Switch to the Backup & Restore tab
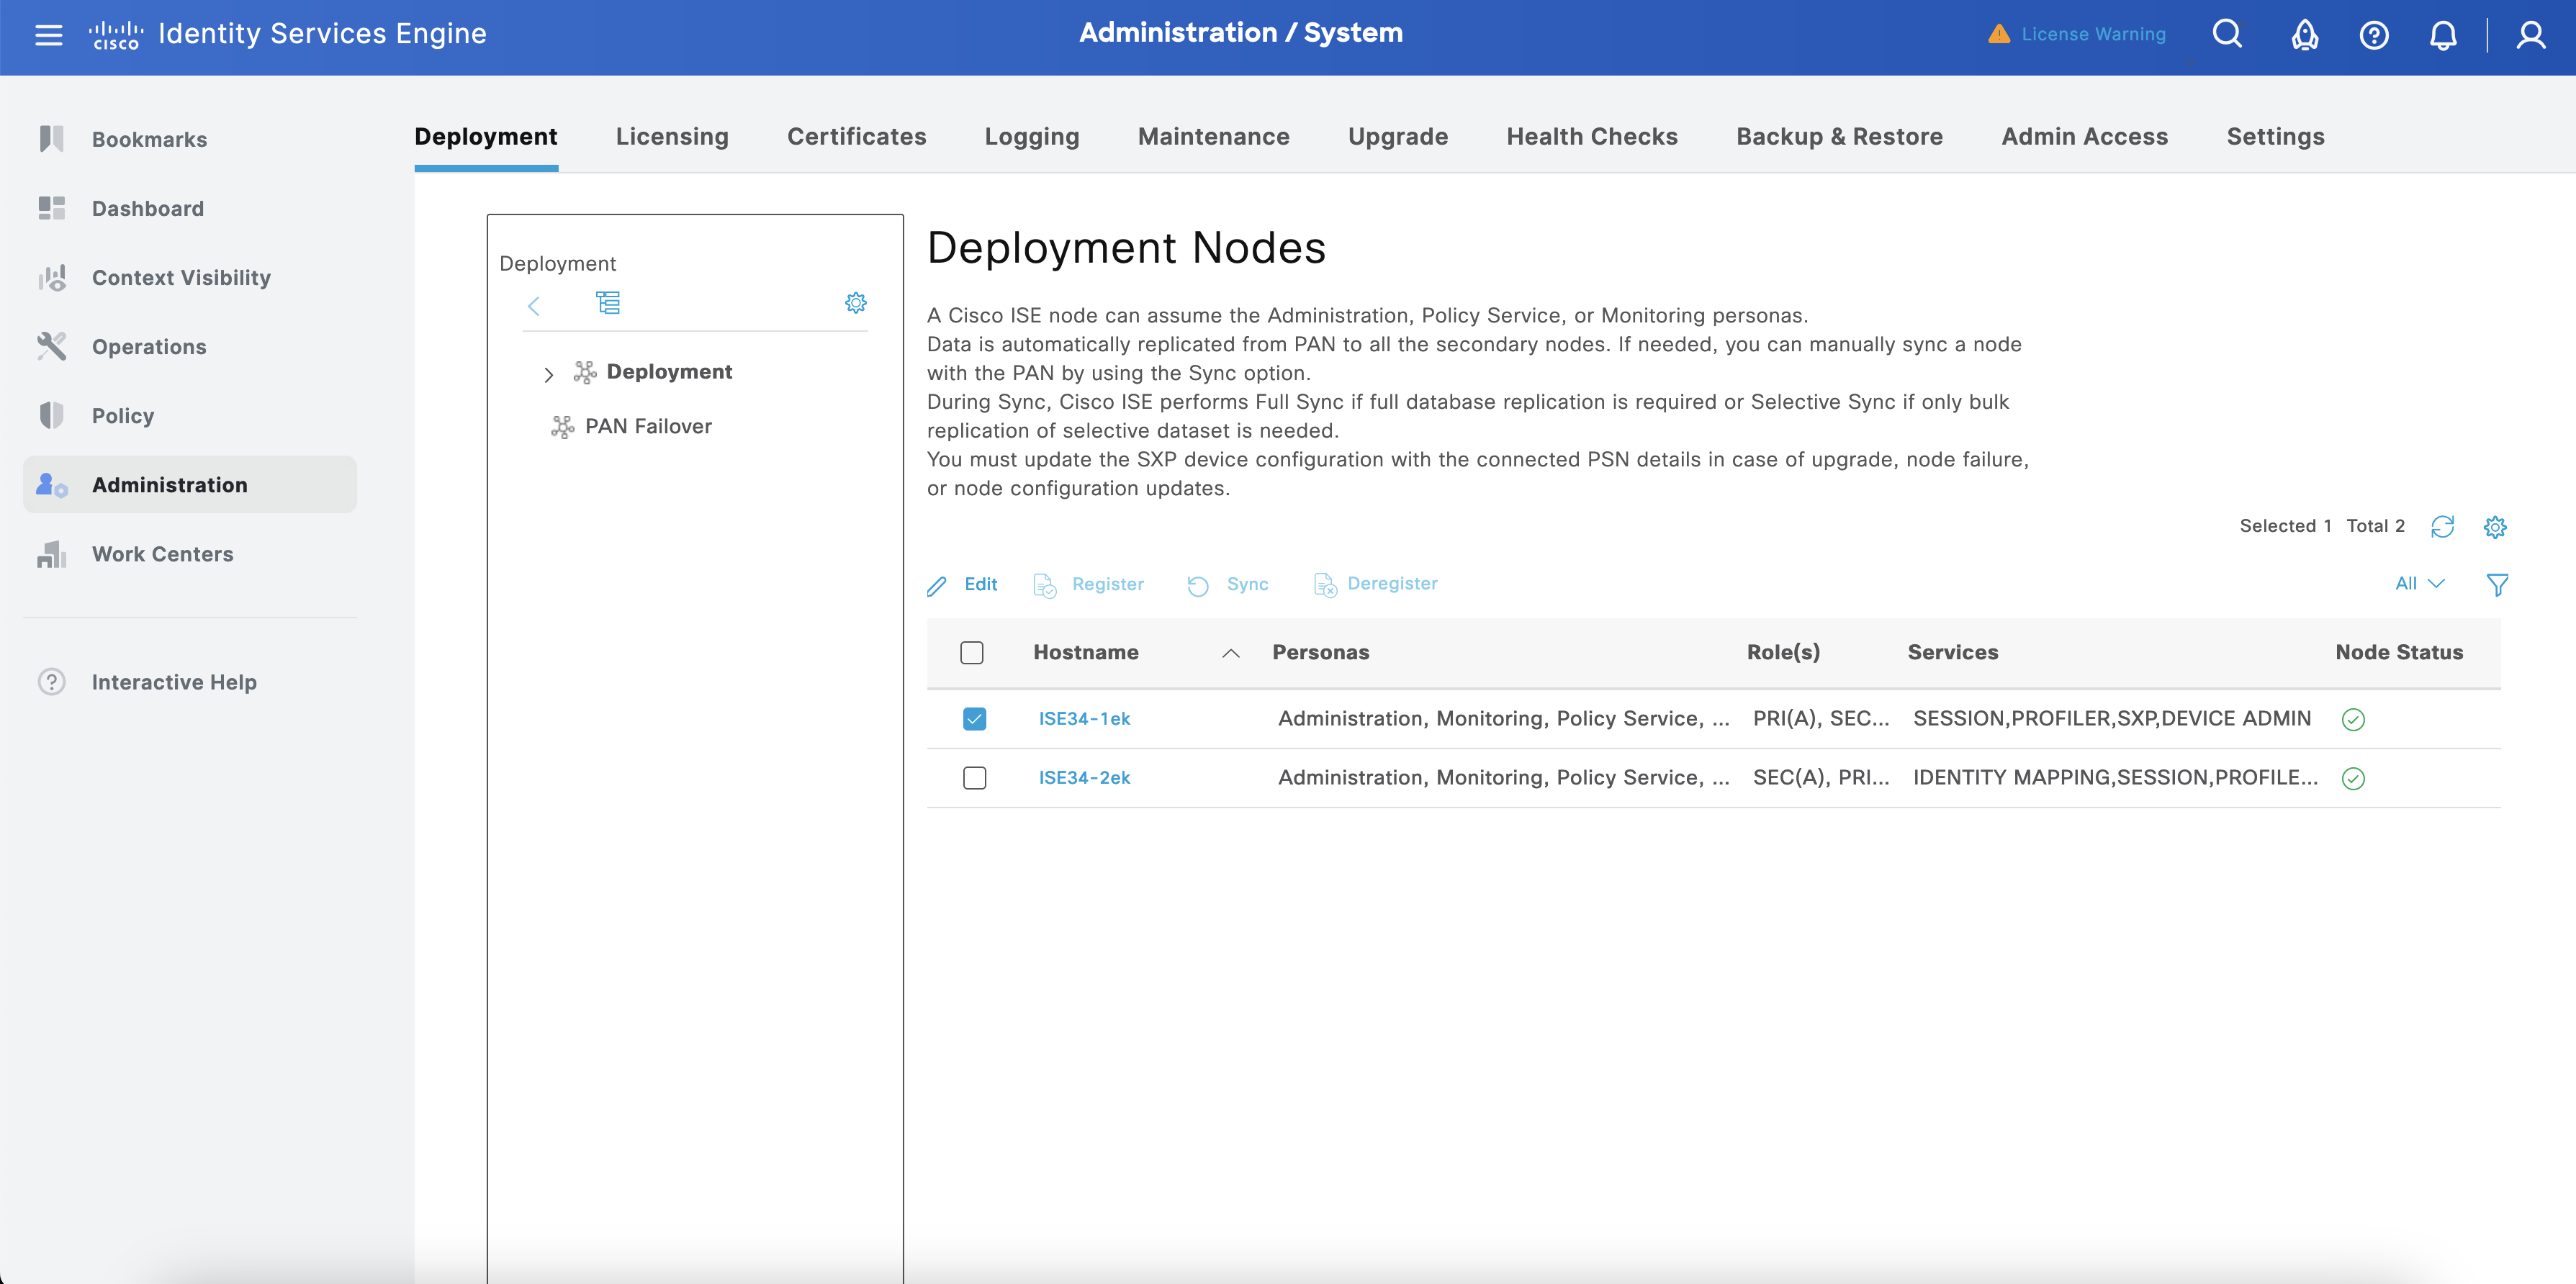Viewport: 2576px width, 1284px height. [1839, 136]
